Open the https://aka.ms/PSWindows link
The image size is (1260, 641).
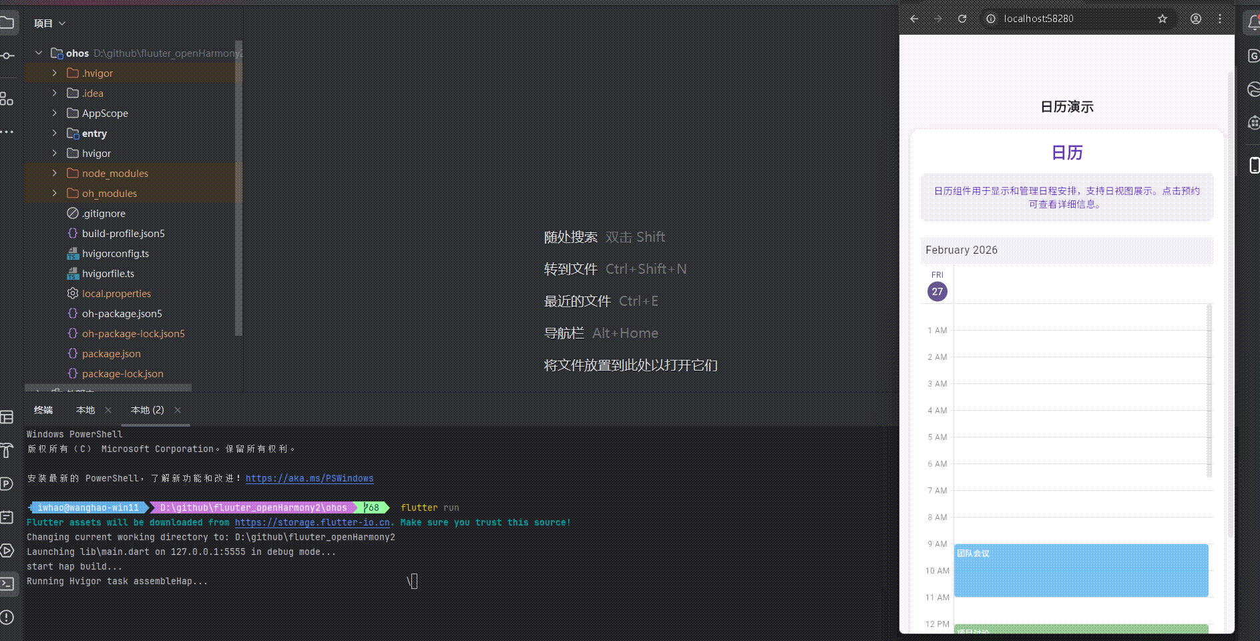click(x=309, y=478)
